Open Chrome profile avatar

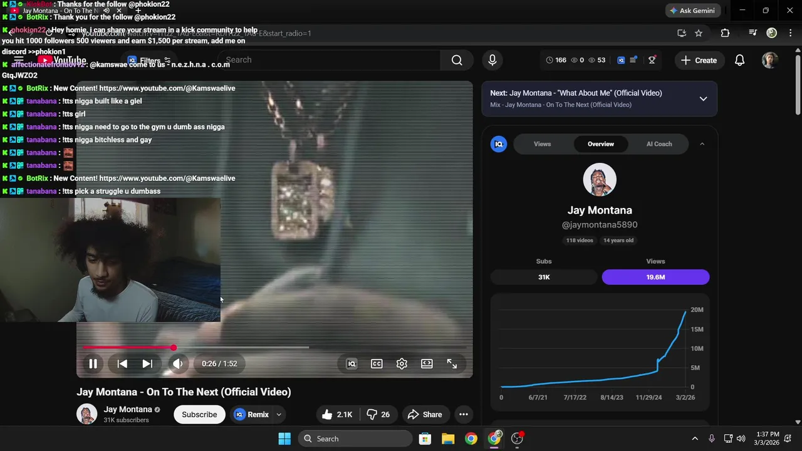click(772, 33)
